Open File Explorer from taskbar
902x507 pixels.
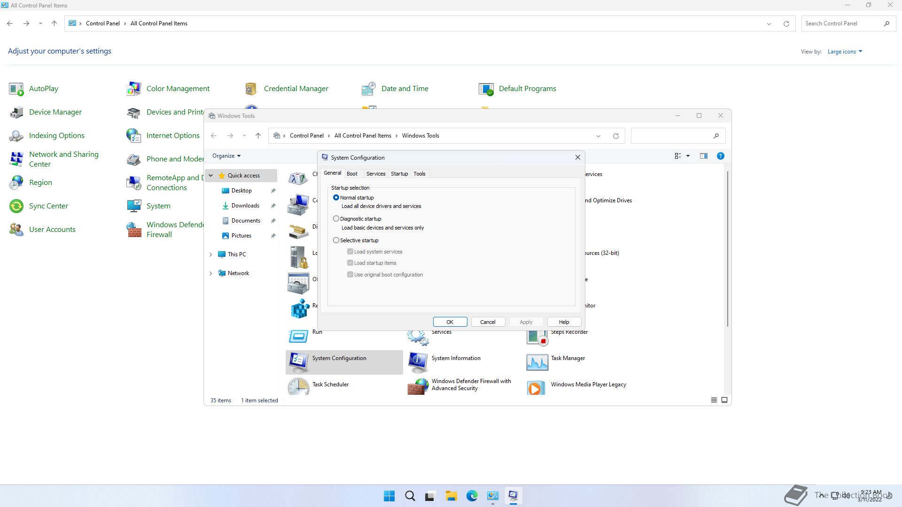pyautogui.click(x=451, y=496)
